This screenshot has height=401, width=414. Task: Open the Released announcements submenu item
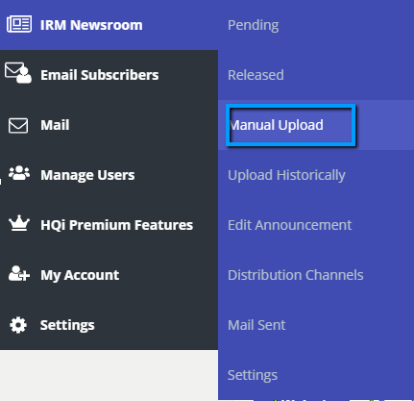(x=256, y=75)
